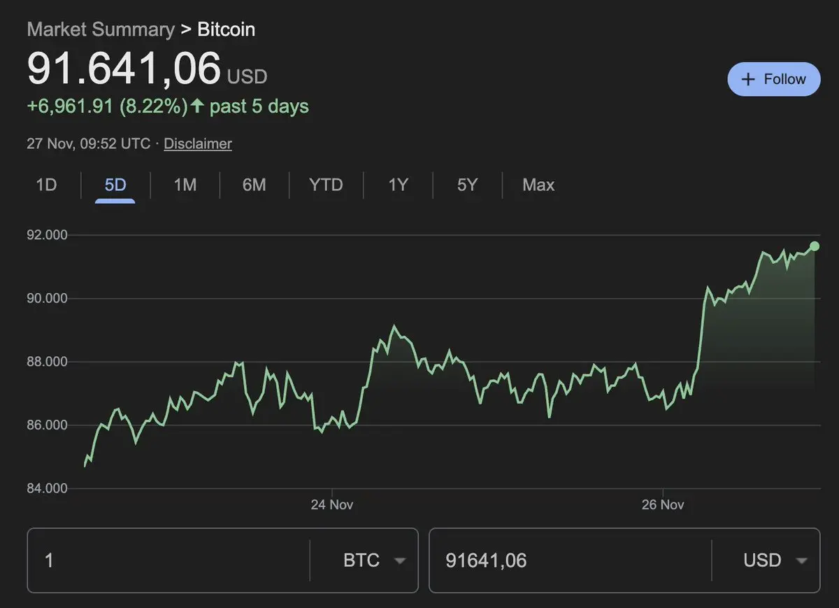Click the "past 5 days" text
The height and width of the screenshot is (608, 839).
click(x=259, y=106)
